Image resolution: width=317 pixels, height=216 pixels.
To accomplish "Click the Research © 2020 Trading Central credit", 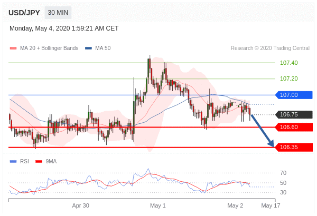I will pyautogui.click(x=270, y=48).
